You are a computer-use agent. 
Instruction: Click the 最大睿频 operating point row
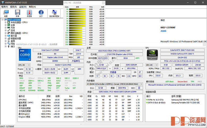point(51,105)
